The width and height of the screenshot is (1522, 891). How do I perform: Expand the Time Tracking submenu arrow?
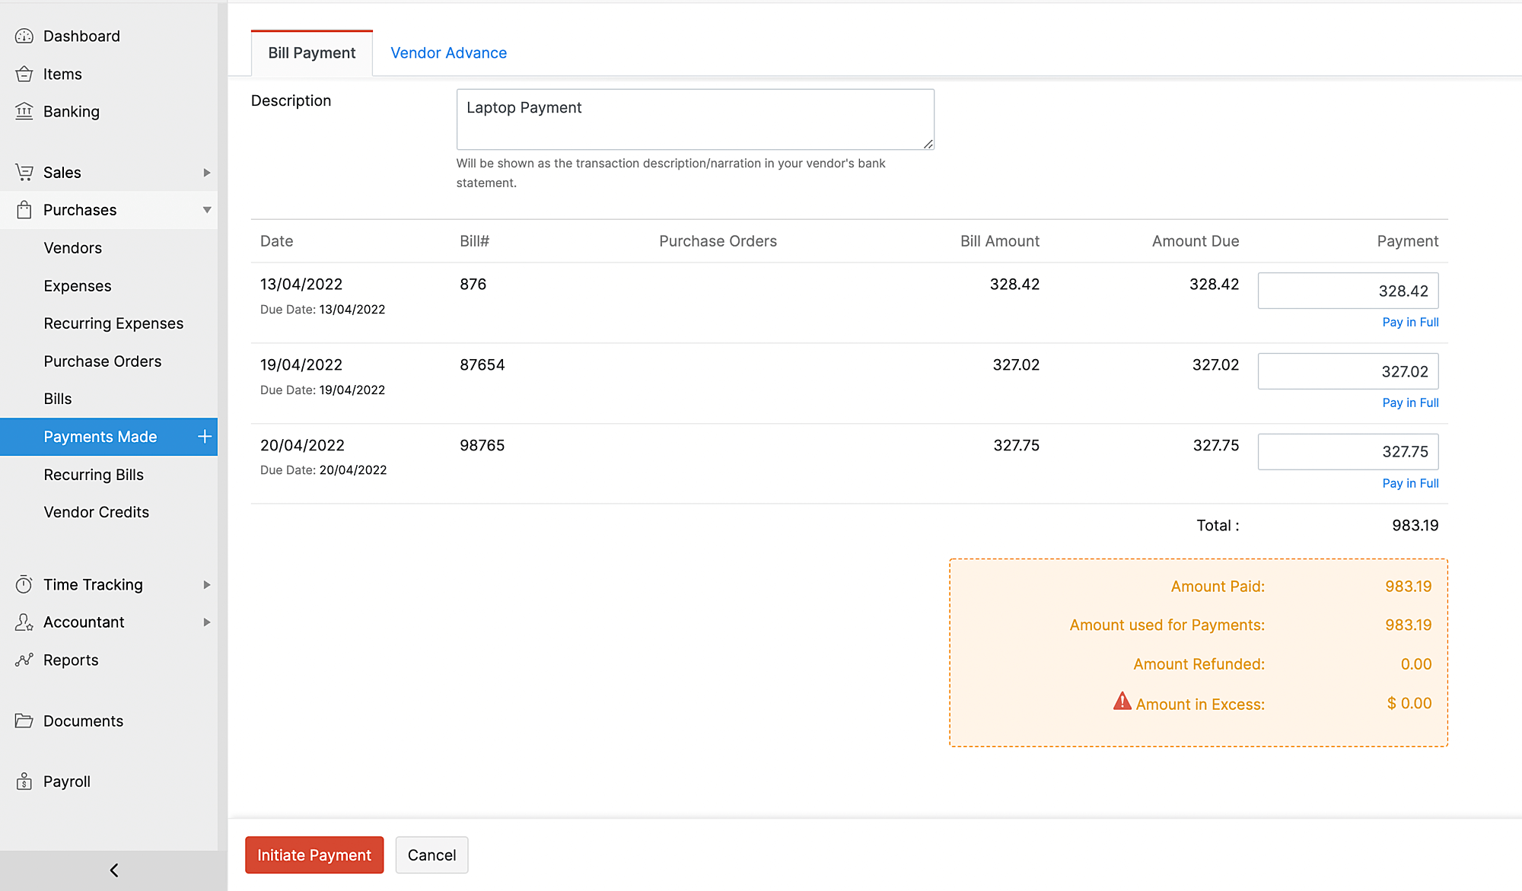pyautogui.click(x=206, y=584)
